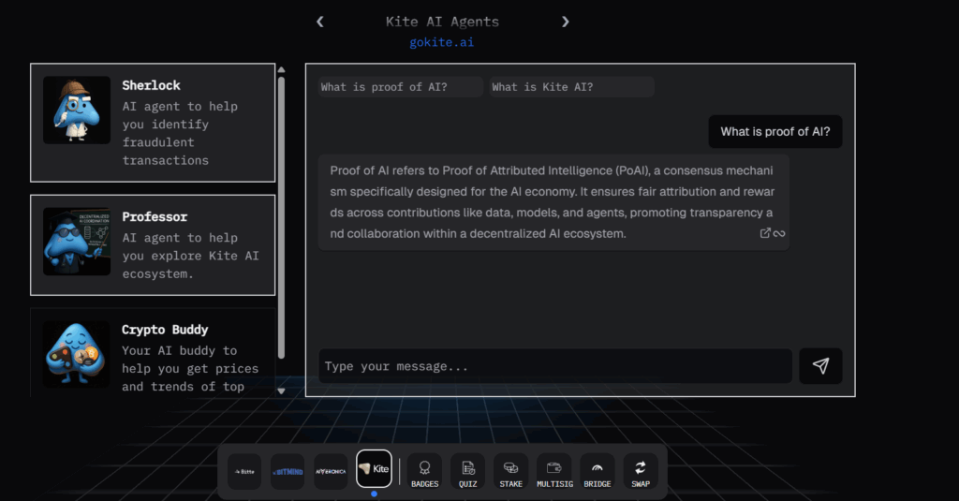Click the agent list scroll down arrow
This screenshot has height=501, width=959.
(x=281, y=390)
